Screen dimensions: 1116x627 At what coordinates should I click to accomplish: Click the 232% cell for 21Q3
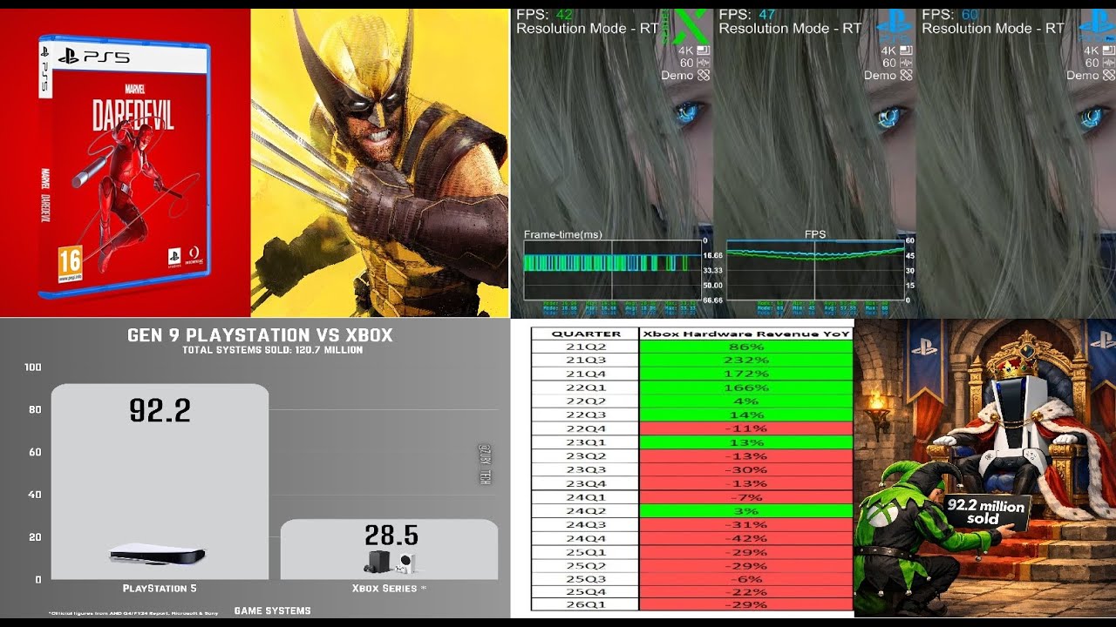pos(746,360)
